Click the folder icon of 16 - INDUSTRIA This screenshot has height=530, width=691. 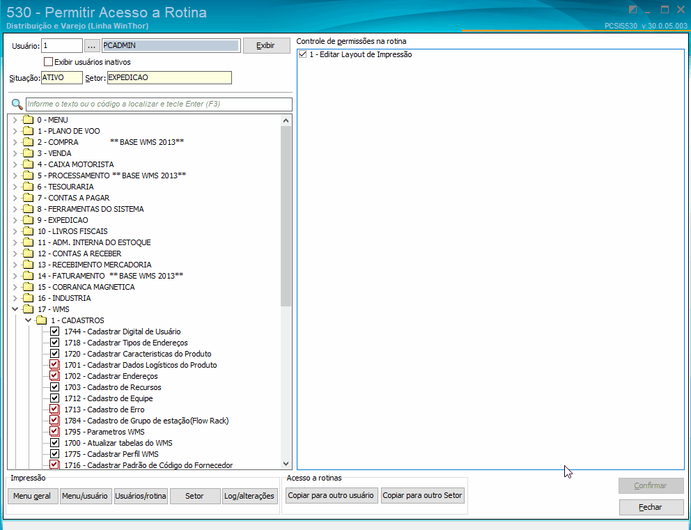pyautogui.click(x=28, y=298)
